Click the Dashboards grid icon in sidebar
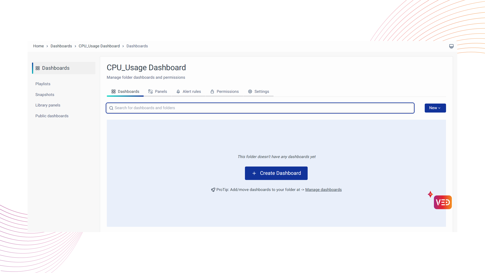The image size is (485, 273). 38,68
